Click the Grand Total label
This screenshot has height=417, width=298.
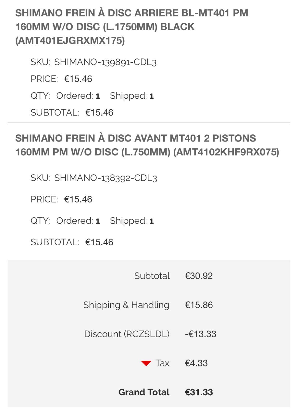[144, 392]
